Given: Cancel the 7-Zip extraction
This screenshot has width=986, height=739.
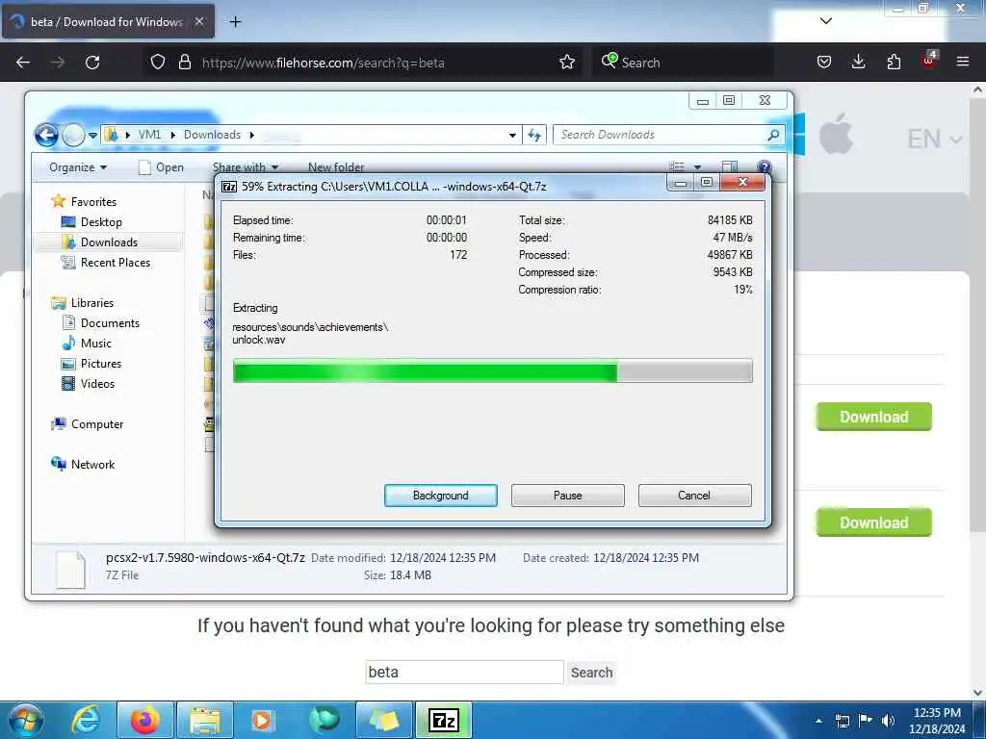Looking at the screenshot, I should tap(694, 496).
